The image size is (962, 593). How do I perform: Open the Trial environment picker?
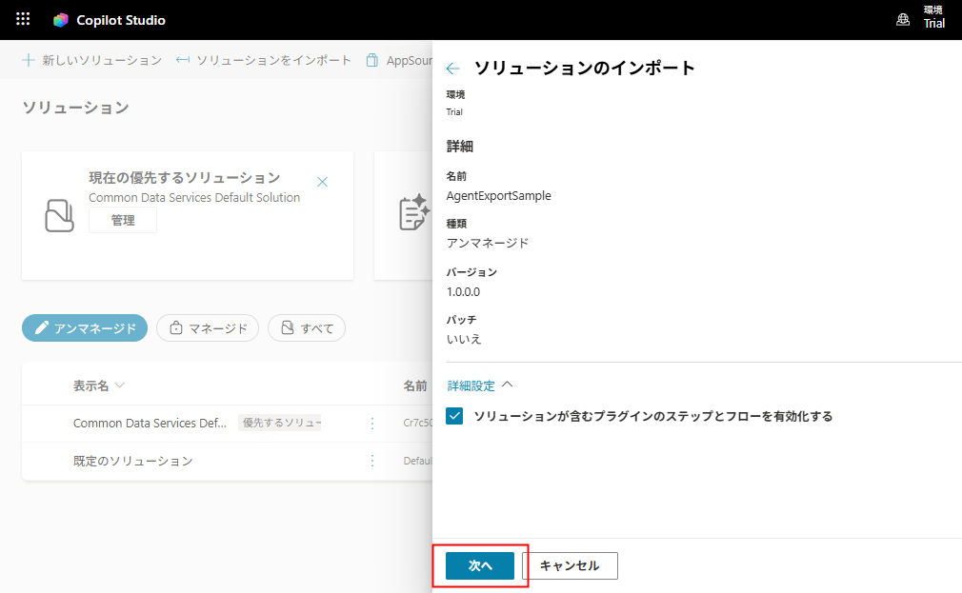pos(933,19)
